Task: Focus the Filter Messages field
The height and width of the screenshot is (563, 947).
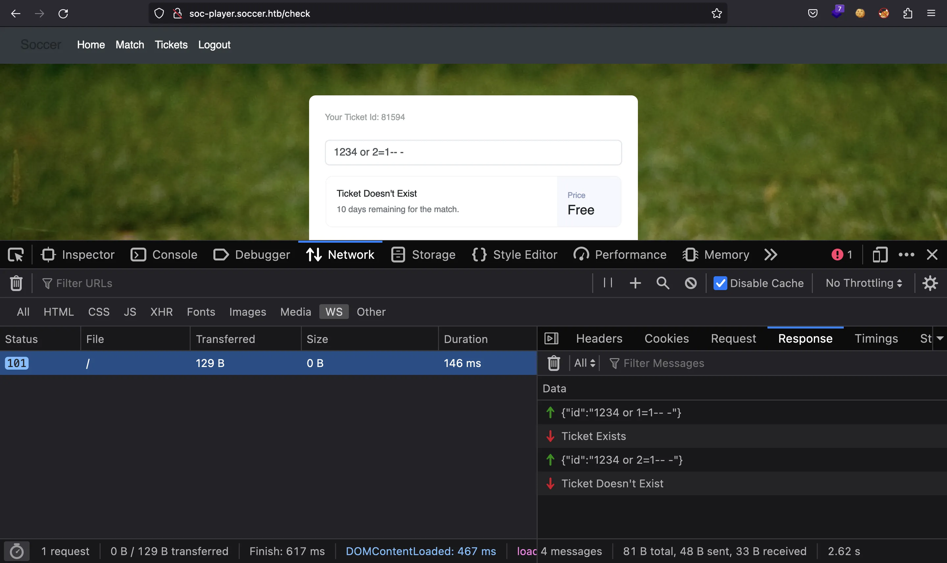Action: [x=774, y=363]
